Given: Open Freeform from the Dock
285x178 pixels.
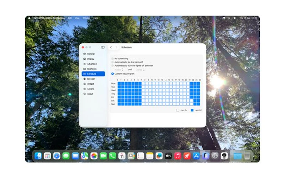Looking at the screenshot, I should pos(159,156).
